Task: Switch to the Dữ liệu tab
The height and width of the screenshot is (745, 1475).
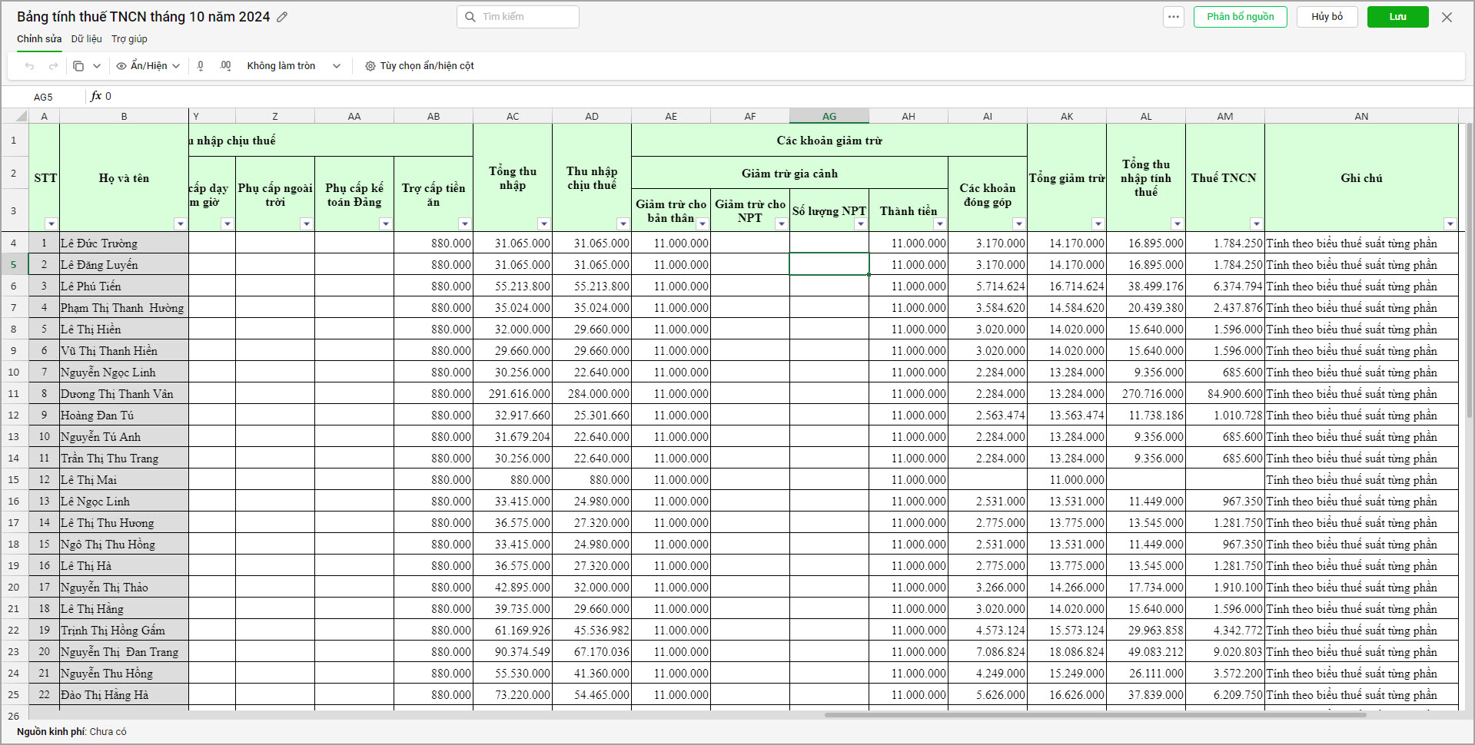Action: click(x=86, y=38)
